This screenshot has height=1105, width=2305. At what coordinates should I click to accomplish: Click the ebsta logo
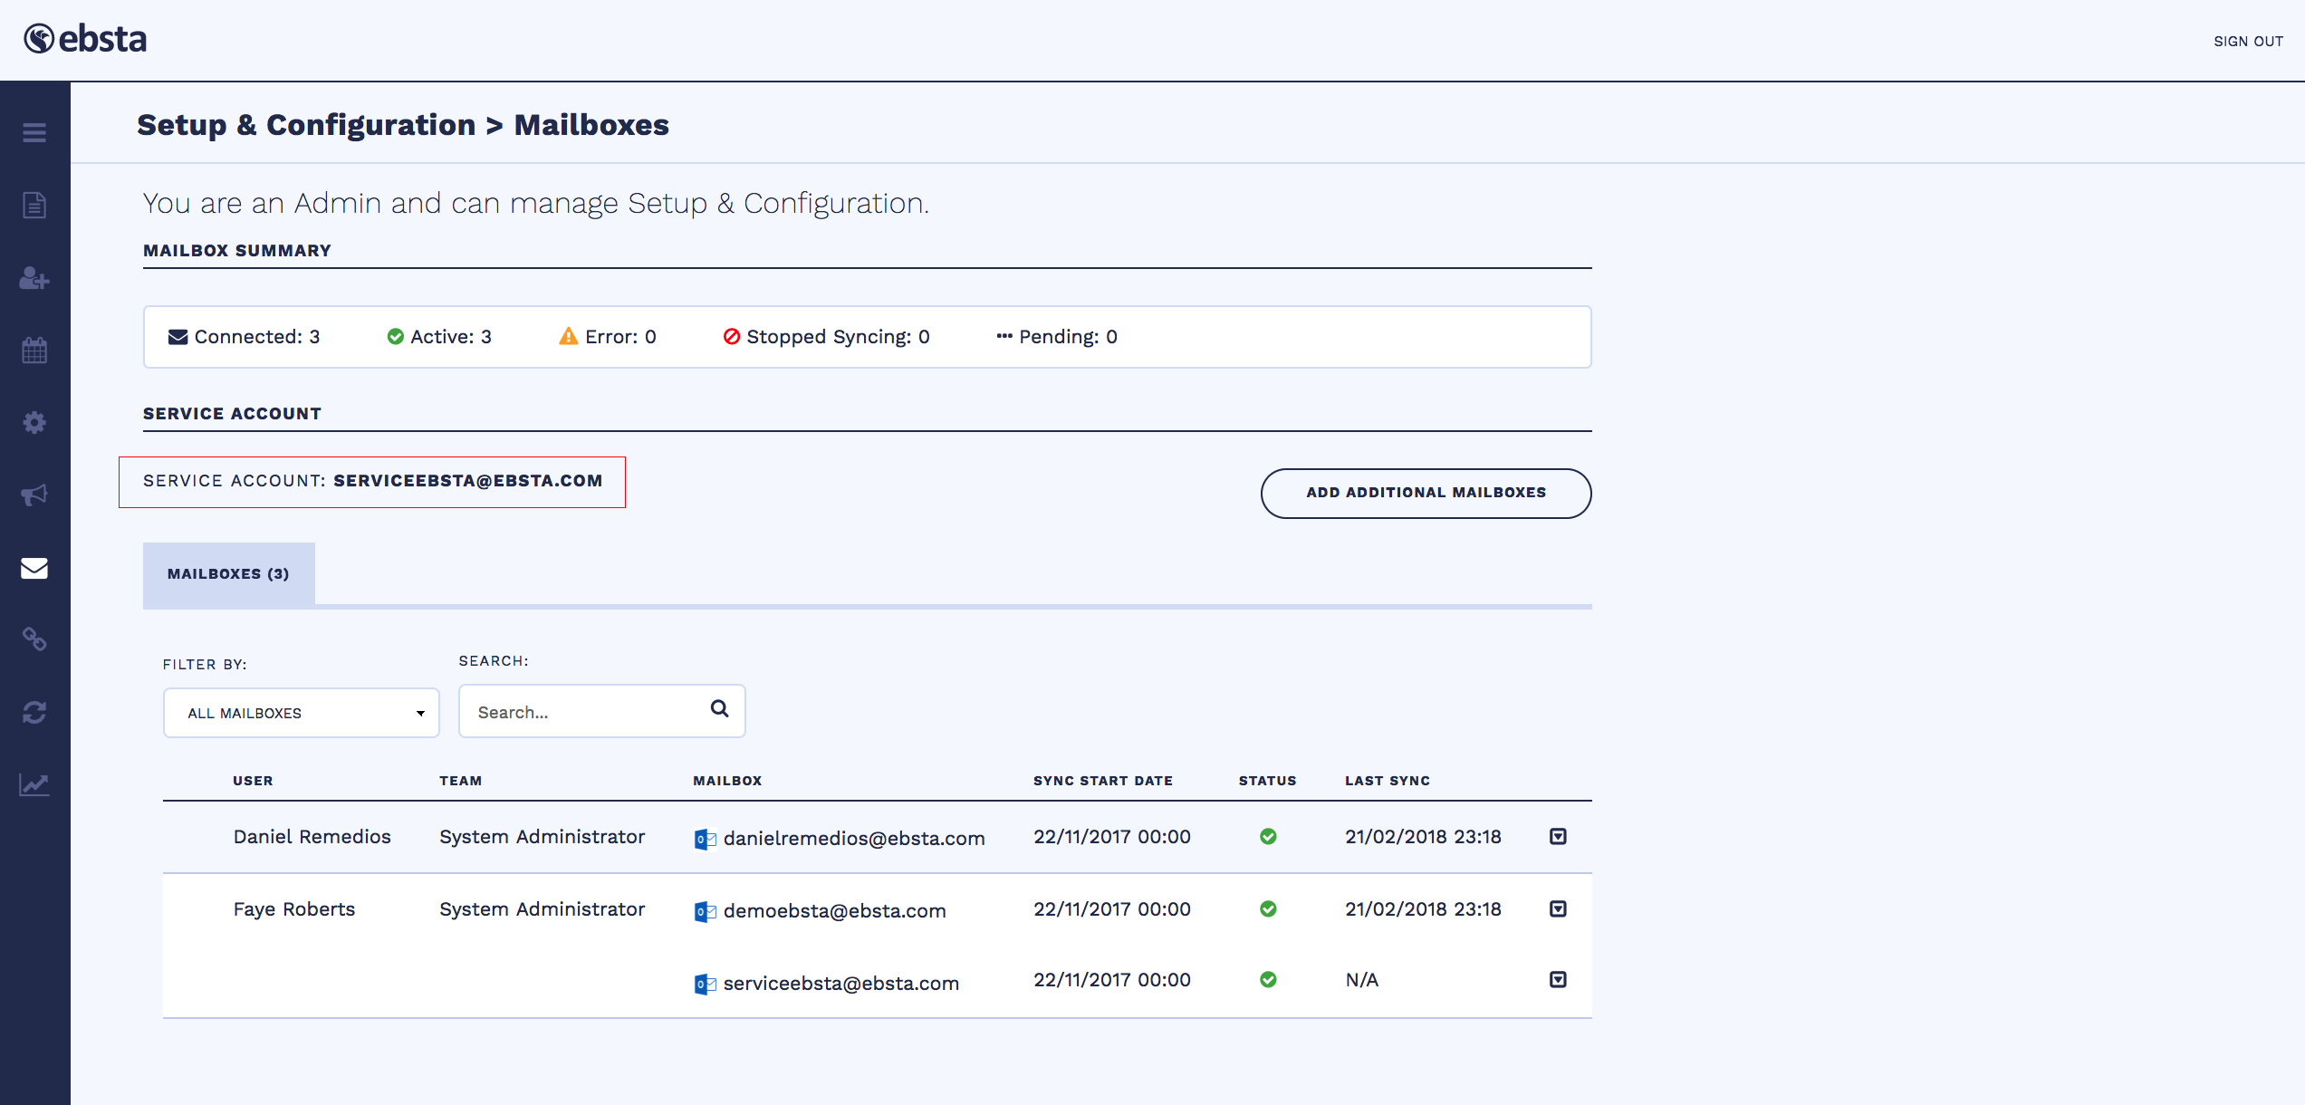point(85,39)
